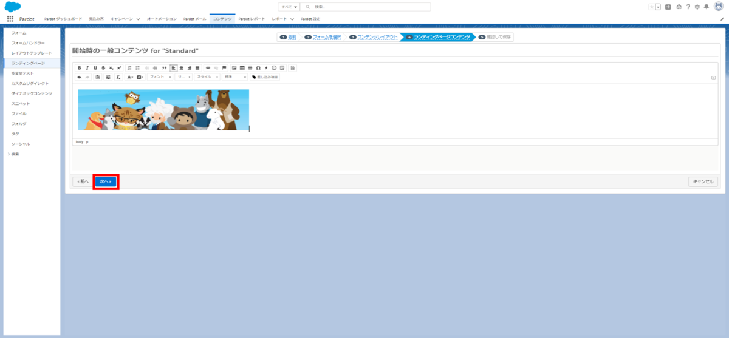The image size is (729, 338).
Task: Open the オートメーション tab
Action: pos(162,19)
